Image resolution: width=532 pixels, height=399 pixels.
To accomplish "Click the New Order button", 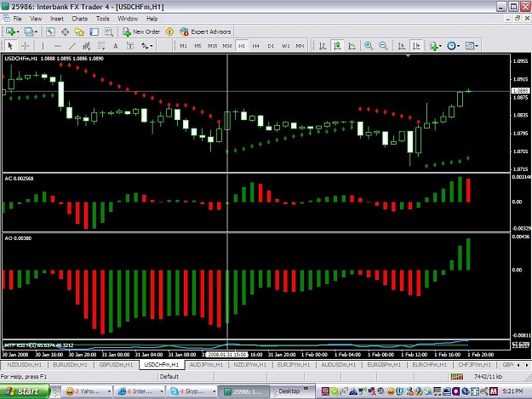I will click(141, 31).
